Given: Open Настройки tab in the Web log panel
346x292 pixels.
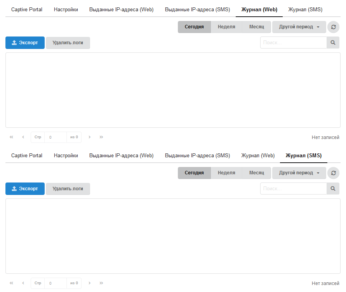Looking at the screenshot, I should pyautogui.click(x=66, y=9).
